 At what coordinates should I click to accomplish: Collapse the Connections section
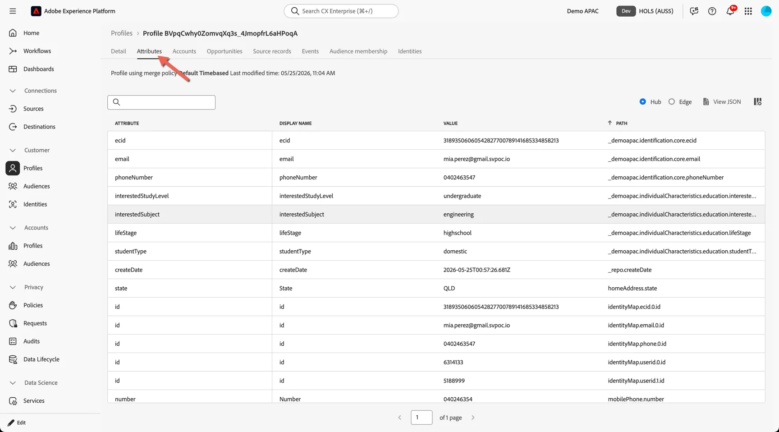coord(13,91)
